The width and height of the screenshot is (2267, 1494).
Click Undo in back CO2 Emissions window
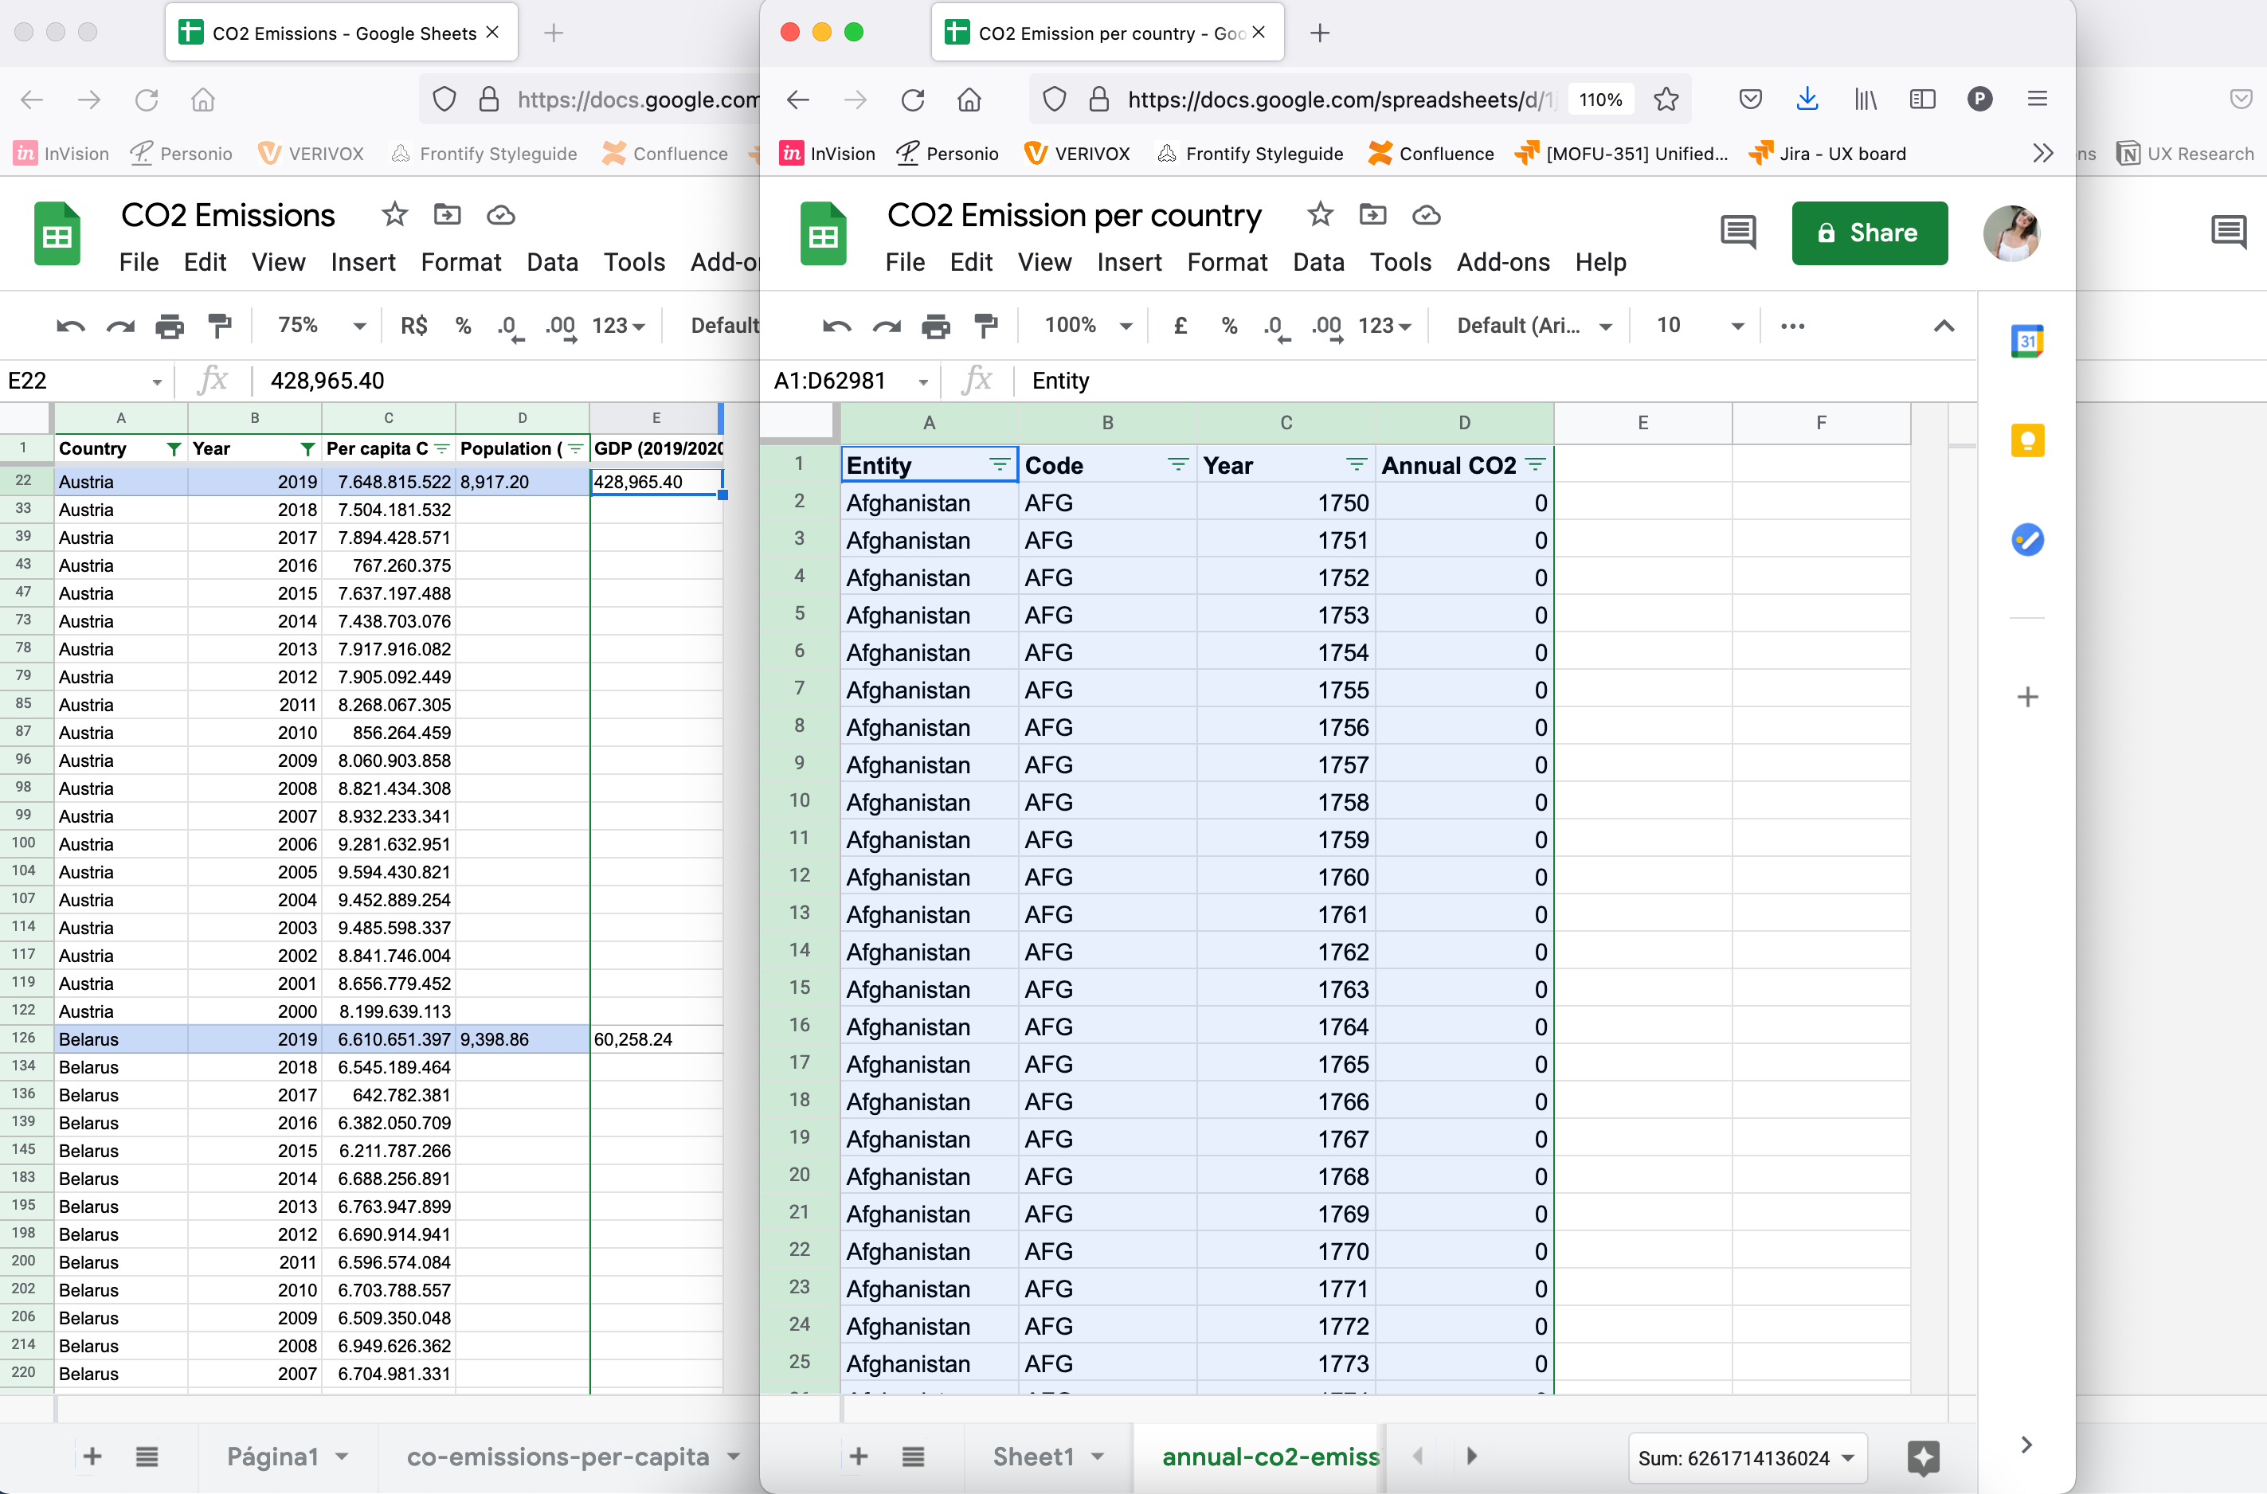pos(71,326)
